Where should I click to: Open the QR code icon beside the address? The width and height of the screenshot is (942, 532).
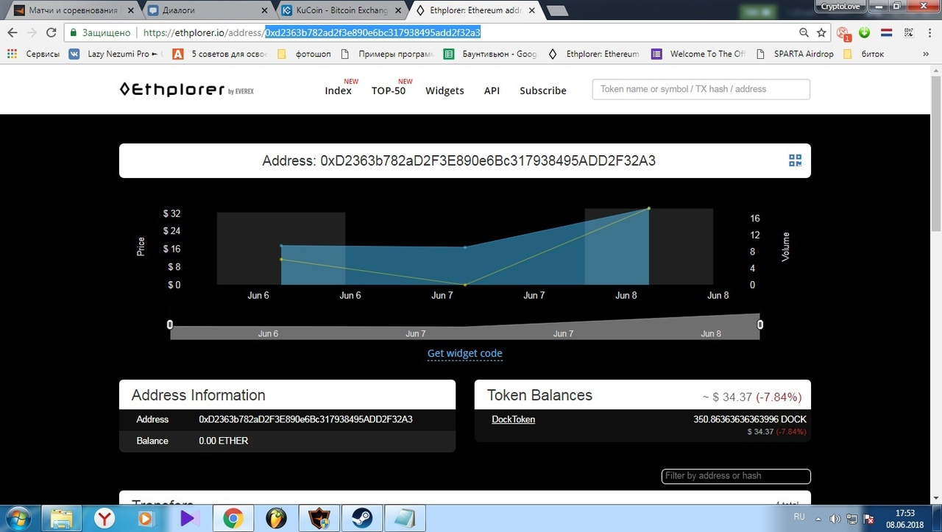pyautogui.click(x=795, y=160)
